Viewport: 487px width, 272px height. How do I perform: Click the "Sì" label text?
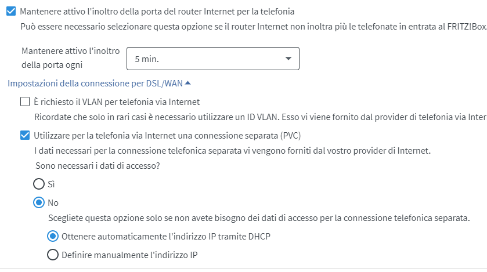(x=51, y=184)
